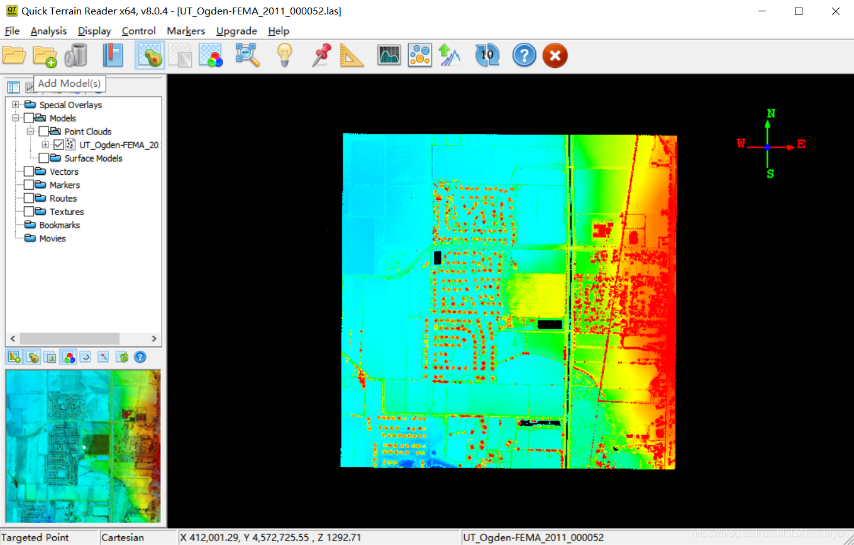The image size is (854, 545).
Task: Click the greyed texture overlay toolbar icon
Action: (180, 55)
